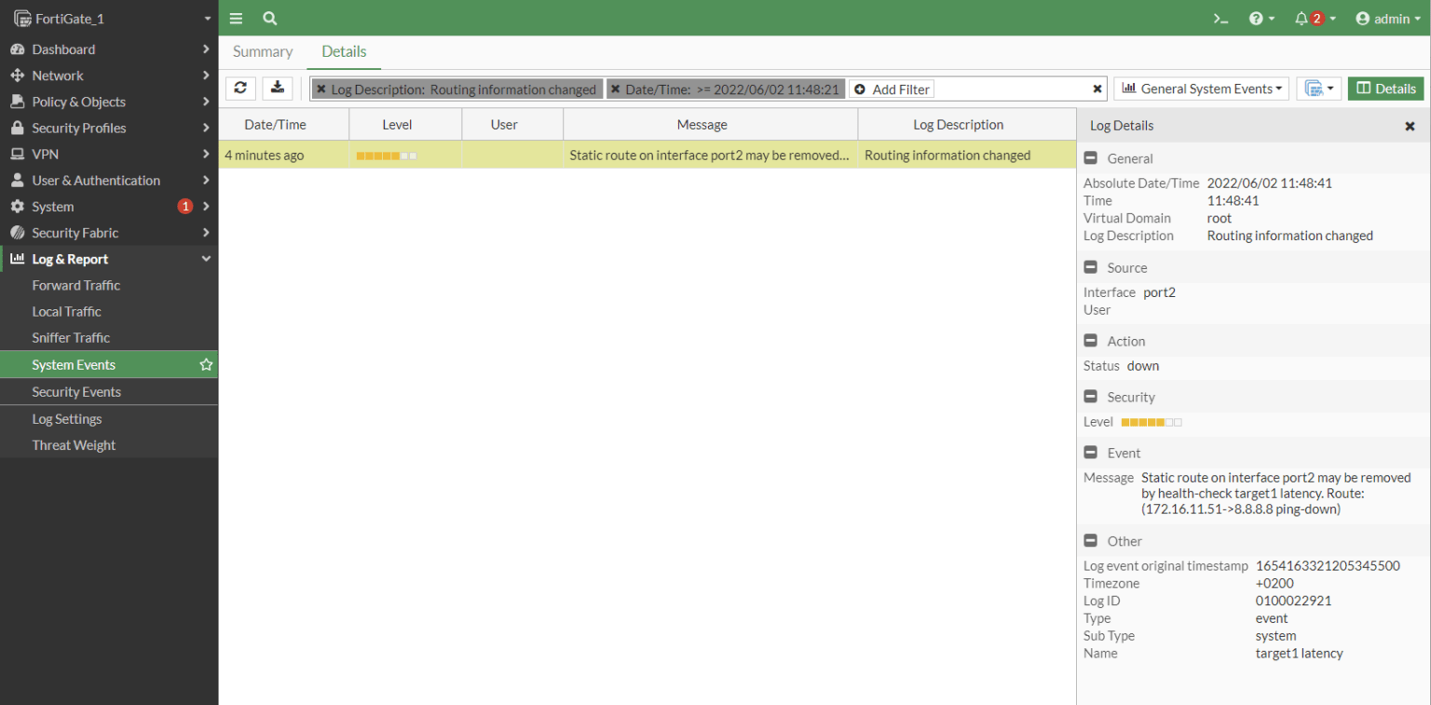This screenshot has height=705, width=1431.
Task: Open Forward Traffic logs
Action: tap(76, 285)
